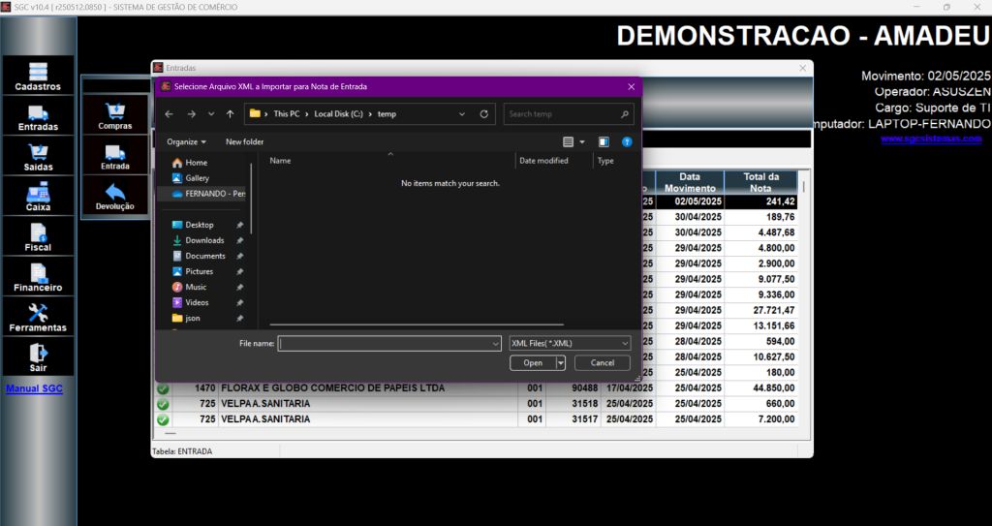
Task: Open the XML Files type filter
Action: [x=570, y=343]
